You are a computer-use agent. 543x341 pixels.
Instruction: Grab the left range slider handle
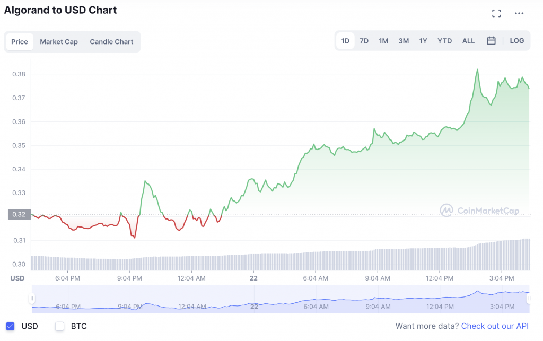[x=32, y=299]
